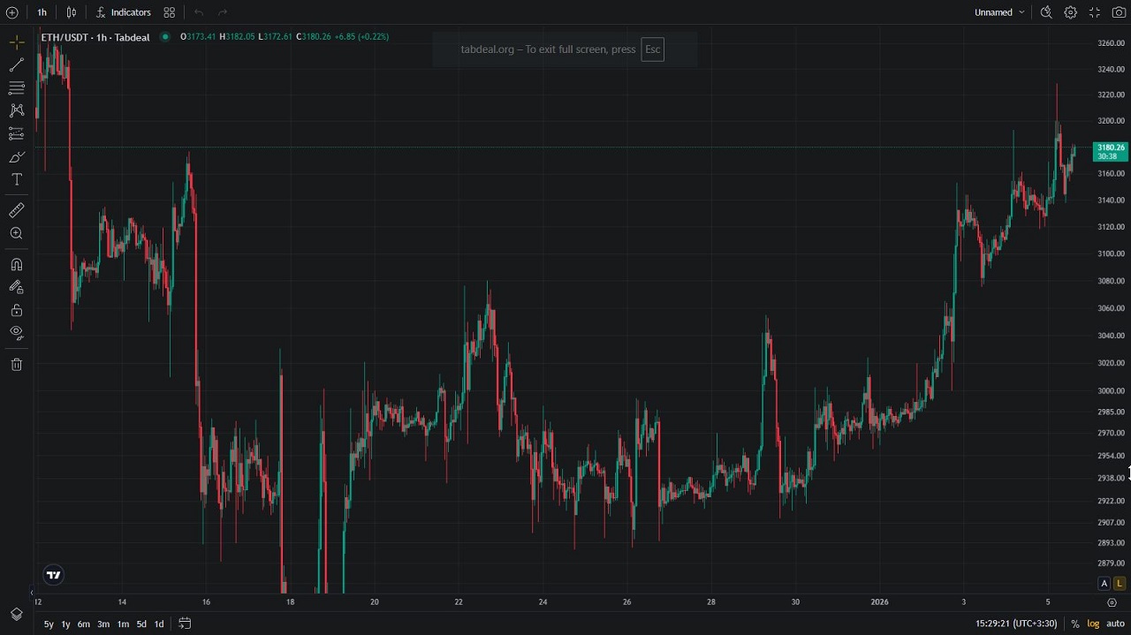This screenshot has width=1131, height=635.
Task: Toggle the auto scale option
Action: (1115, 624)
